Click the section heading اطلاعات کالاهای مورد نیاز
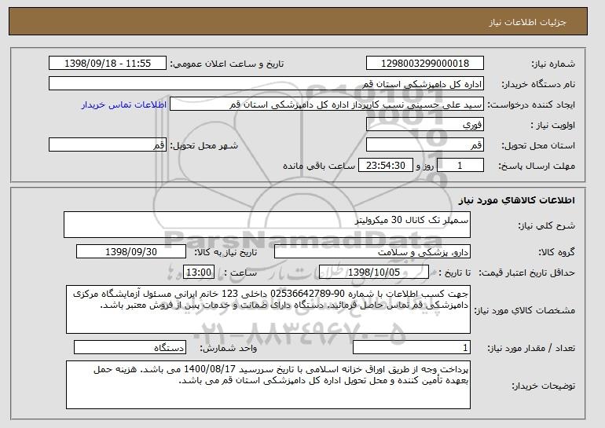605x428 pixels. tap(517, 200)
